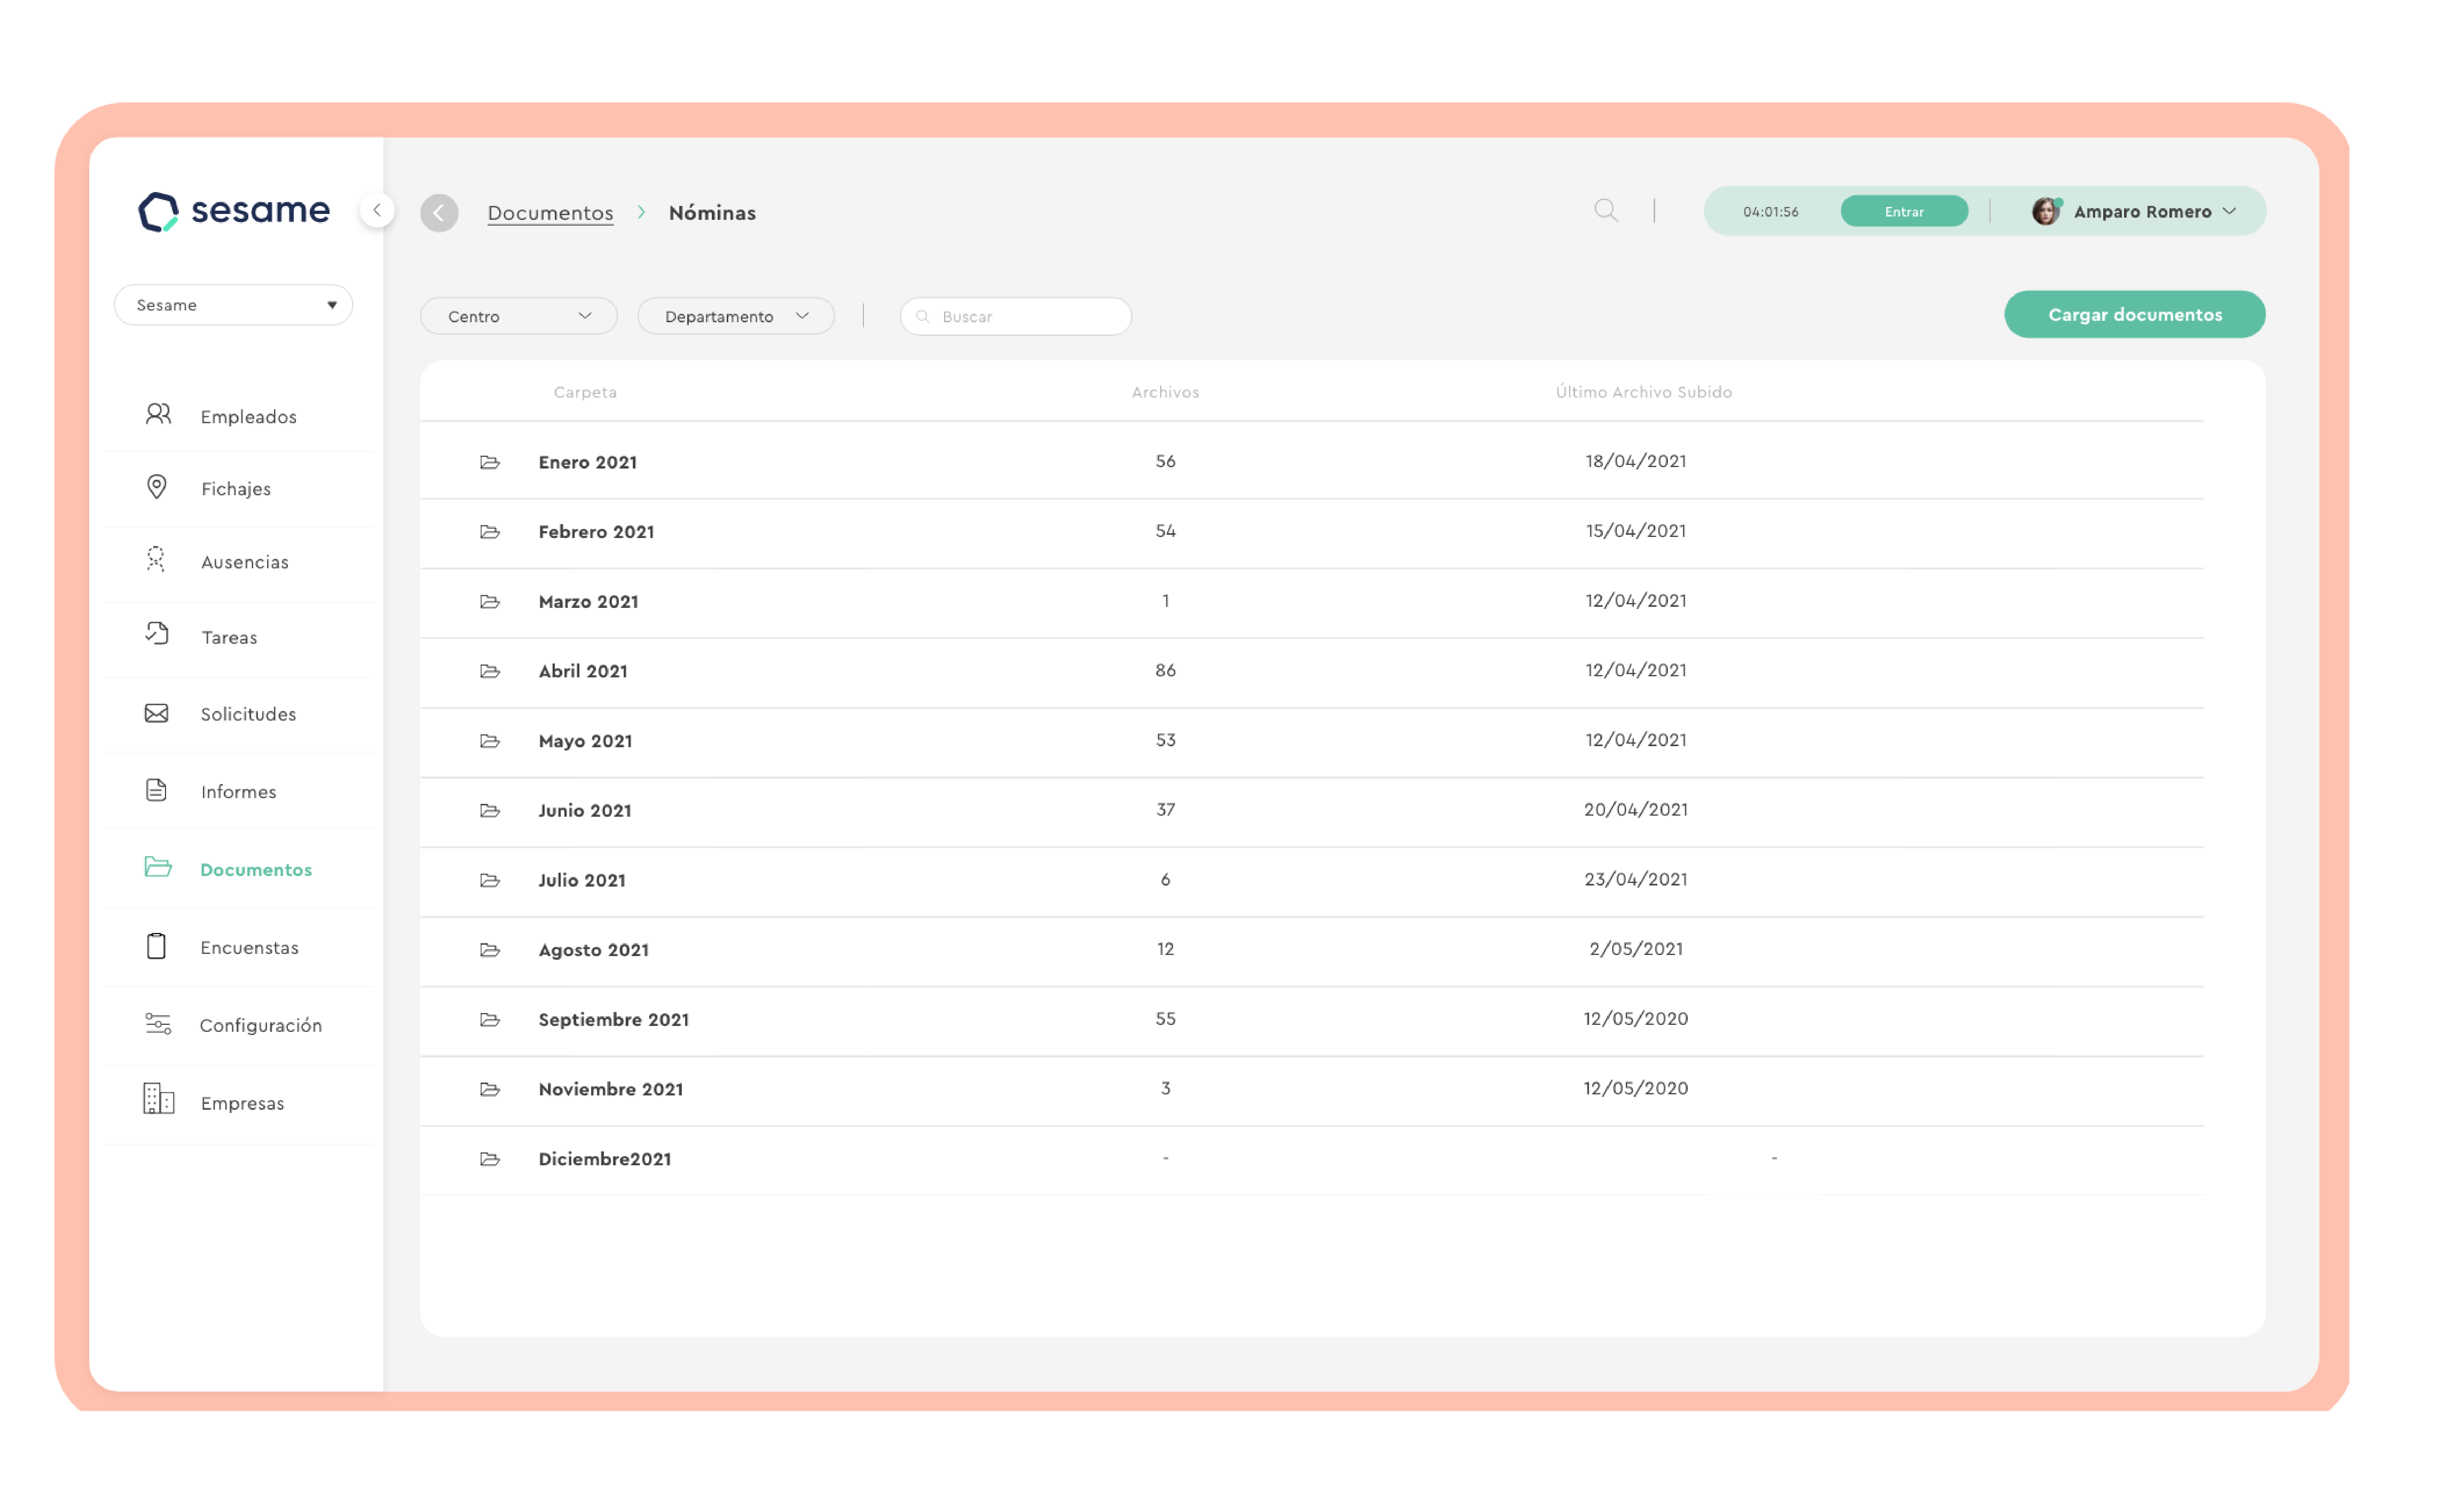Click the Fichajes location pin icon
This screenshot has height=1512, width=2439.
pyautogui.click(x=157, y=487)
